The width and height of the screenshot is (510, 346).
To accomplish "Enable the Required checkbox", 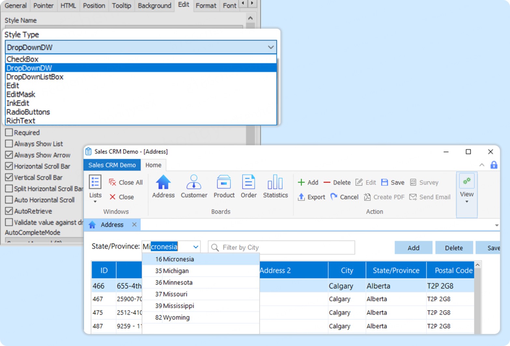I will [x=9, y=132].
